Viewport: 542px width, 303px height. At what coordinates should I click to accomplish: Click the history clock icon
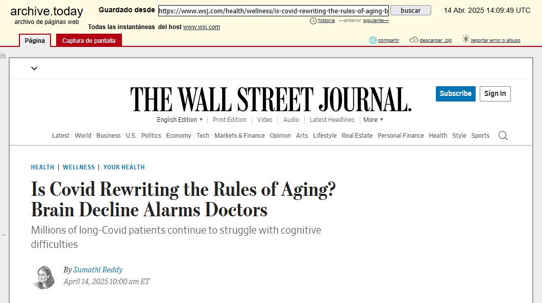point(313,20)
